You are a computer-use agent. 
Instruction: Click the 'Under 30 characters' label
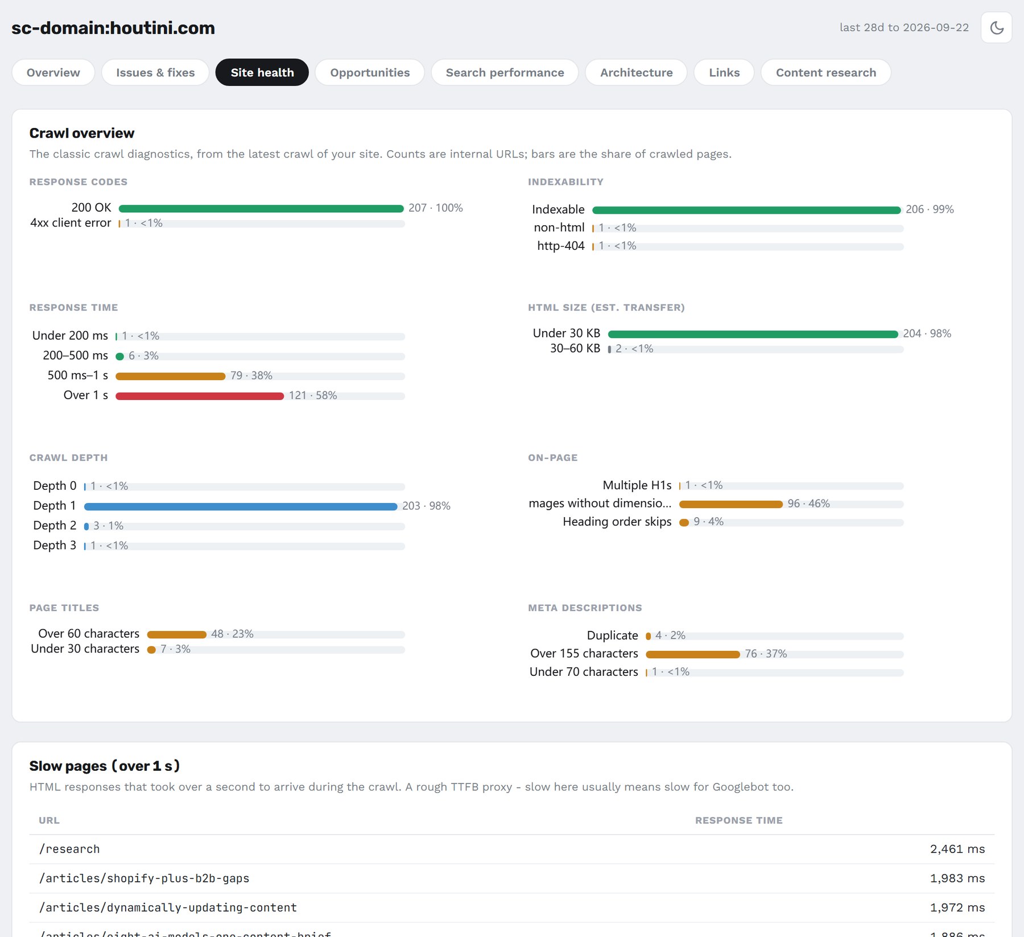coord(85,649)
